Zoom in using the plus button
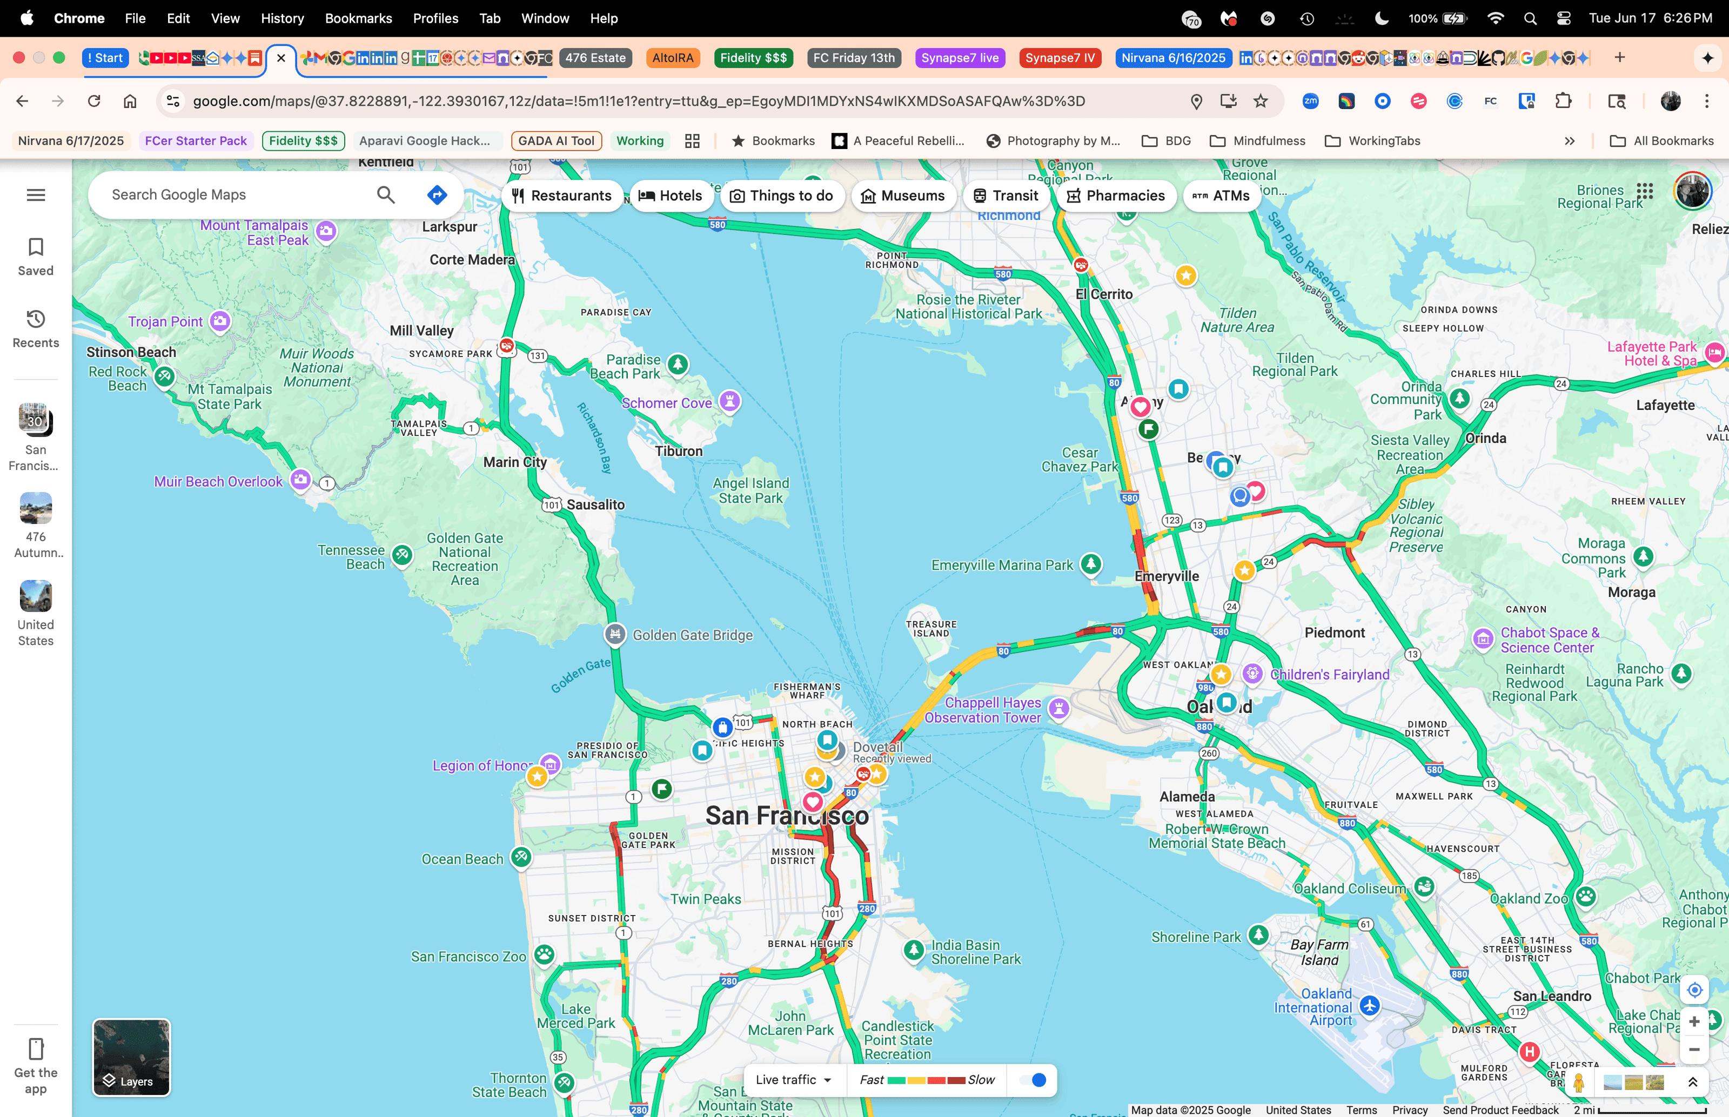 pyautogui.click(x=1694, y=1022)
